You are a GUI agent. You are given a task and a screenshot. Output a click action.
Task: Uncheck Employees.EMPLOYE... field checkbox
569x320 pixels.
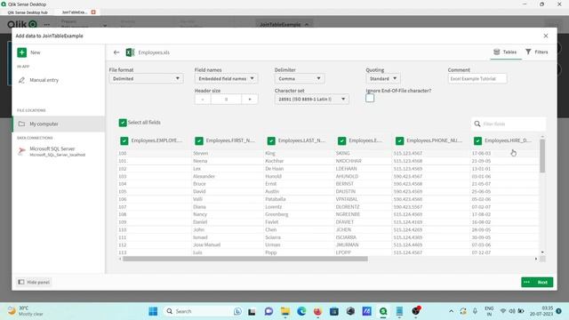[124, 140]
